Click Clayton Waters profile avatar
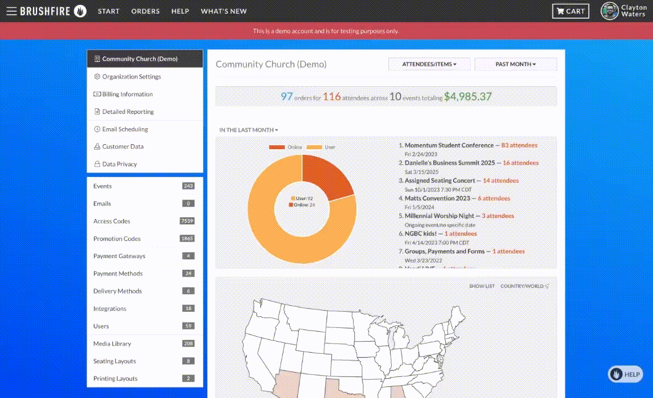The image size is (653, 398). click(x=609, y=11)
